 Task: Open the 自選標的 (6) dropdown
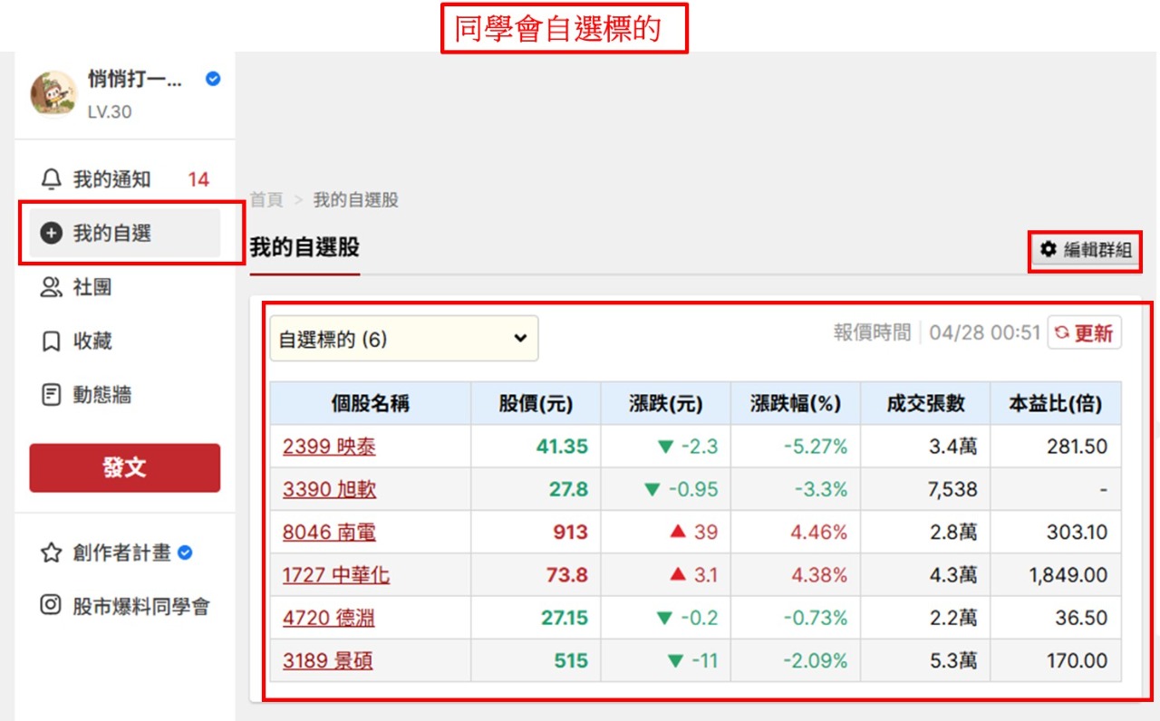pos(403,338)
